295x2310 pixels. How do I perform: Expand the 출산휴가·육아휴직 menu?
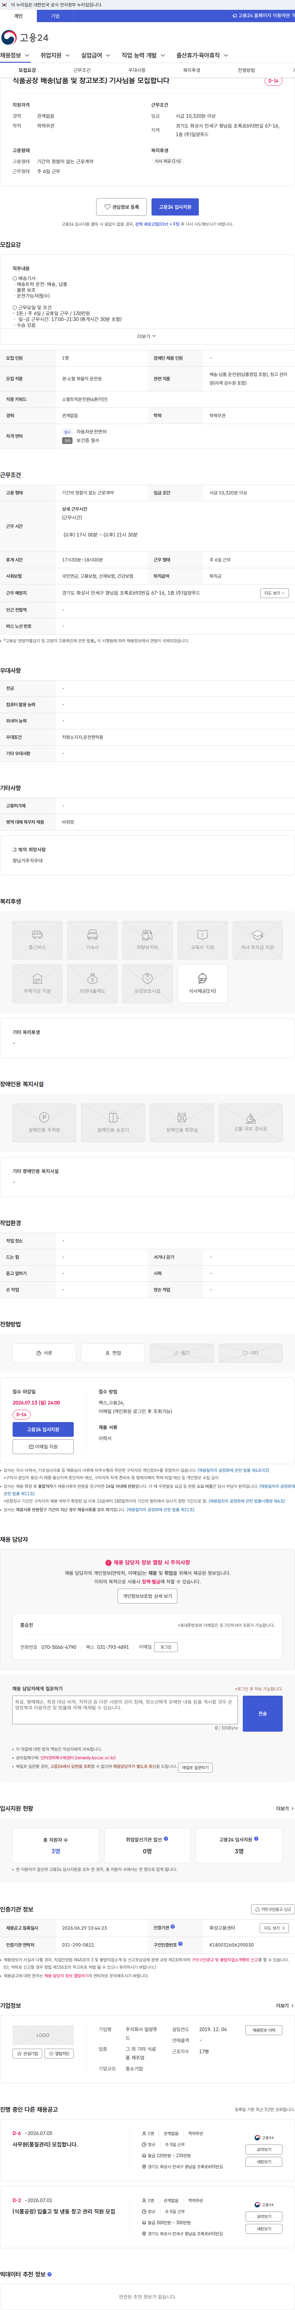tap(202, 56)
